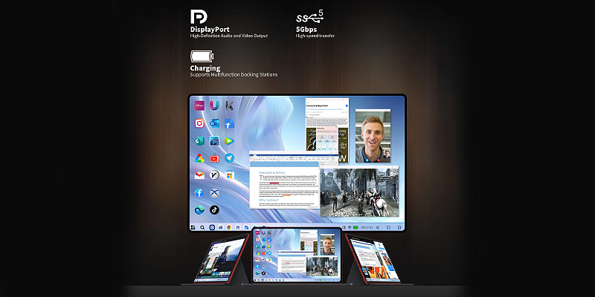Launch the TikTok desktop icon

coord(214,210)
